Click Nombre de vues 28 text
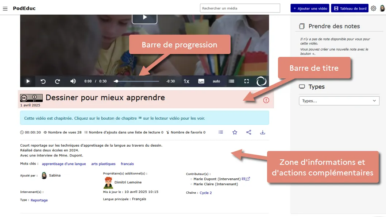386x217 pixels. [65, 132]
